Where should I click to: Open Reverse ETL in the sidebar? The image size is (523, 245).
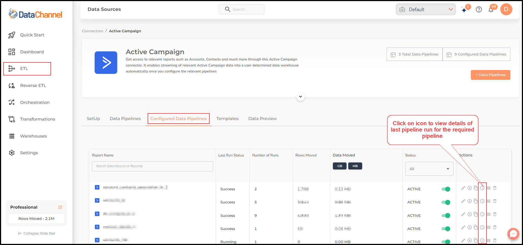pyautogui.click(x=27, y=86)
